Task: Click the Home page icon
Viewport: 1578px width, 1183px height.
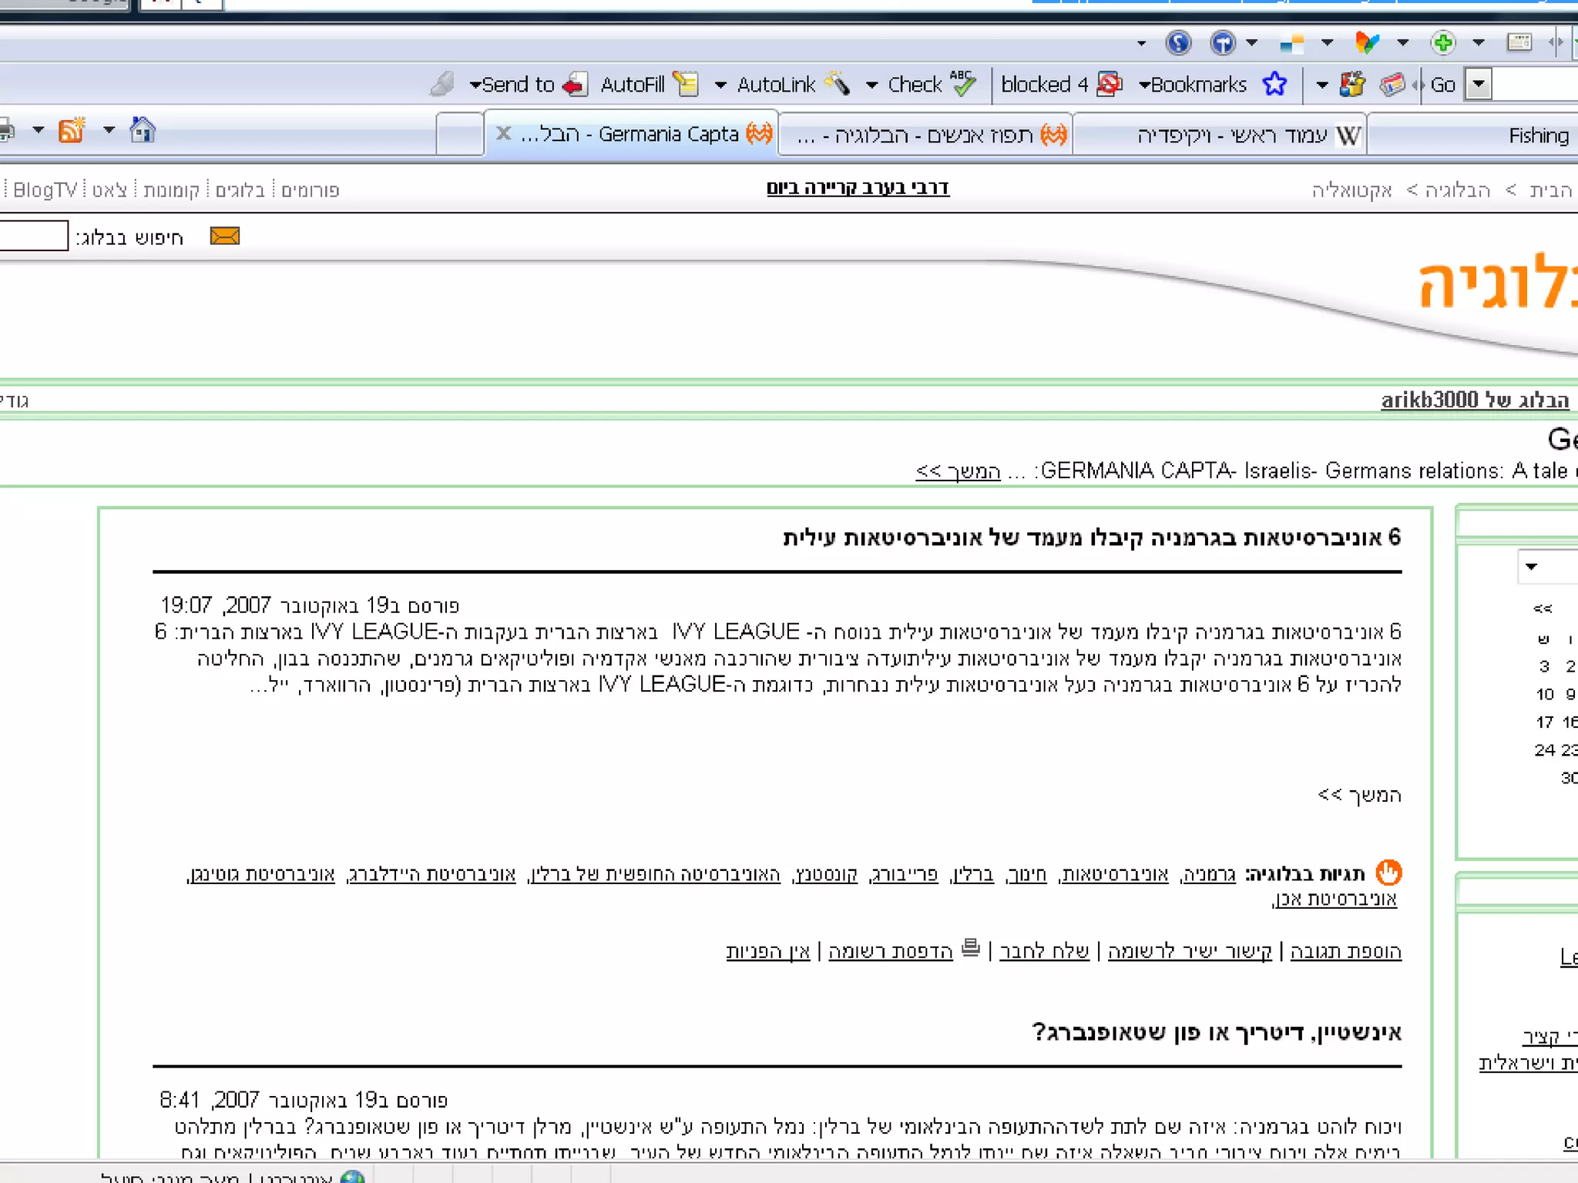Action: click(143, 130)
